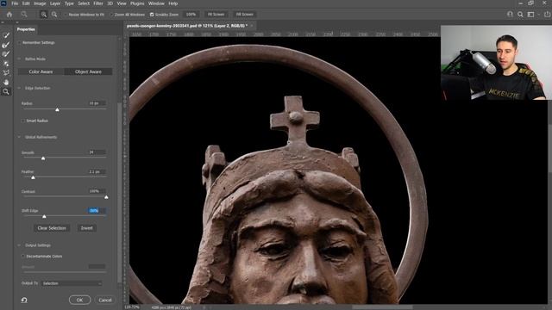552x310 pixels.
Task: Click the Contrast value field
Action: (97, 191)
